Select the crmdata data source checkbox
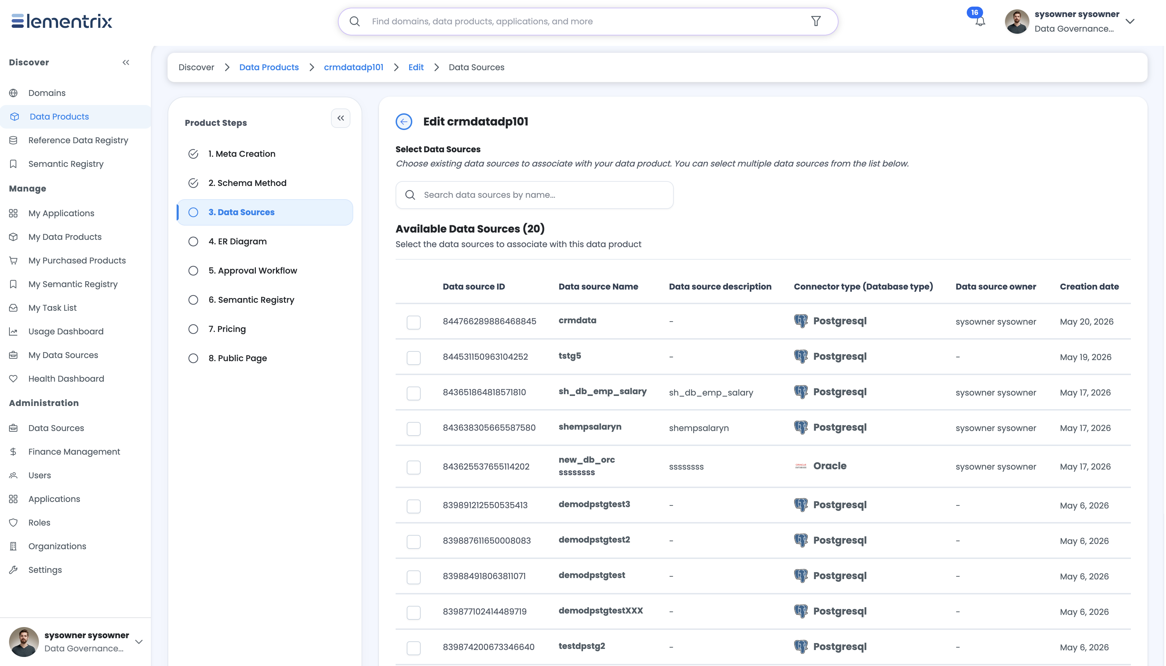The image size is (1166, 666). 413,323
